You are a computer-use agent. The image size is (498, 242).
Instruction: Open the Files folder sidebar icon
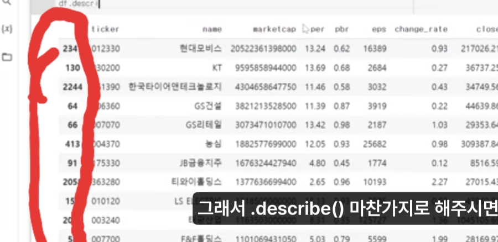click(7, 57)
